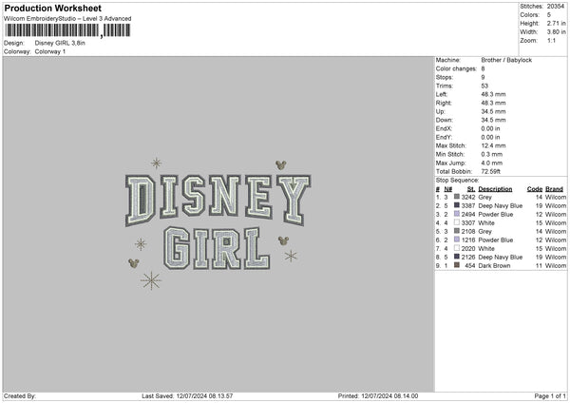Click the Description column header
Image resolution: width=570 pixels, height=403 pixels.
[x=495, y=188]
